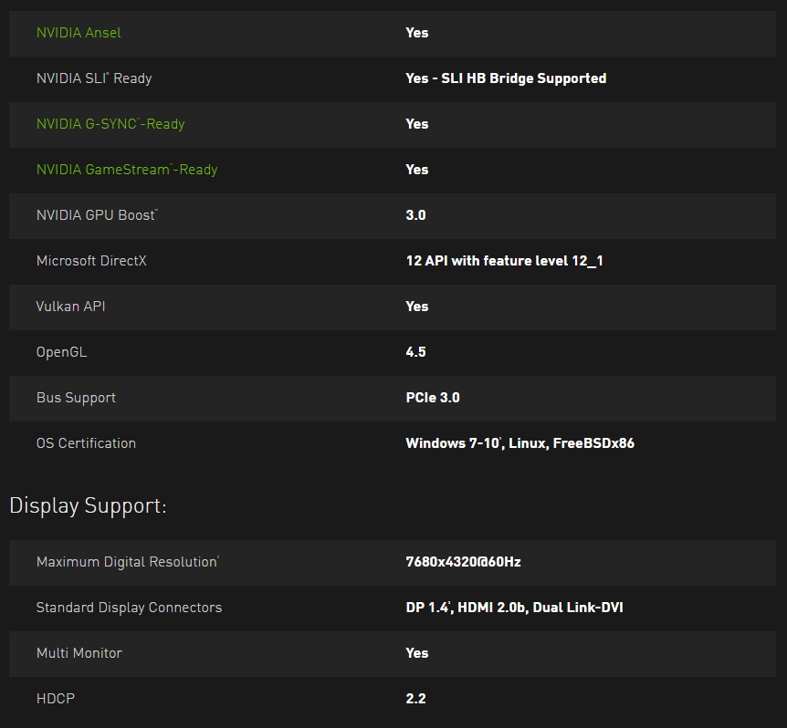
Task: Click the SLI HB Bridge Supported value
Action: pos(506,78)
